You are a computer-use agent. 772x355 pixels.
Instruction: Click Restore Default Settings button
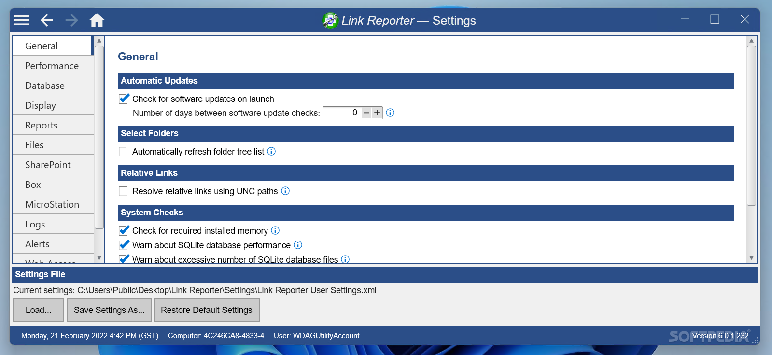point(207,310)
